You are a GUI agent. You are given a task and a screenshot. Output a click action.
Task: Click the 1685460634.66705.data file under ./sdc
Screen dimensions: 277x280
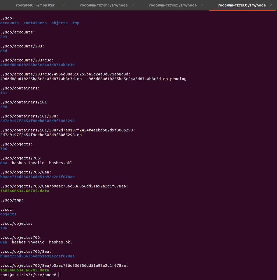click(25, 270)
